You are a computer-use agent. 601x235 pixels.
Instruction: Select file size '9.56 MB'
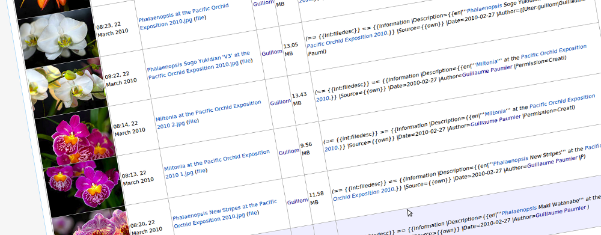(x=307, y=148)
